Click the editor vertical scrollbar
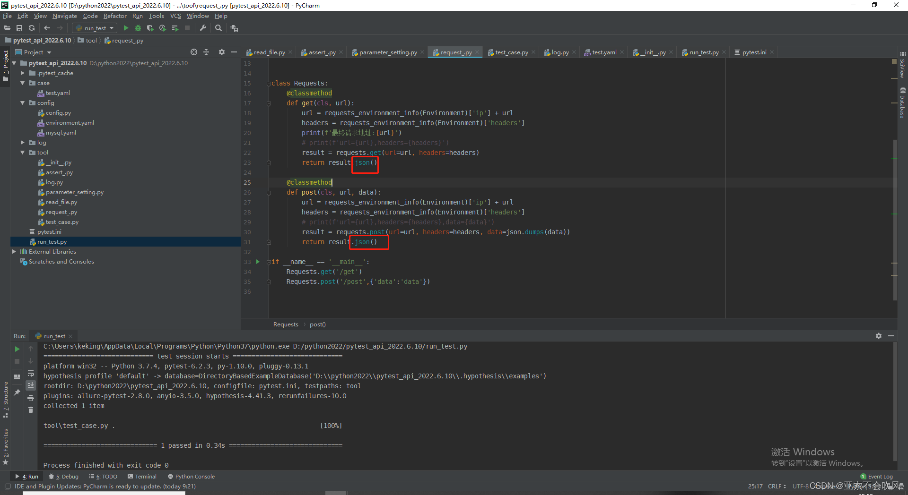Image resolution: width=908 pixels, height=495 pixels. 895,220
